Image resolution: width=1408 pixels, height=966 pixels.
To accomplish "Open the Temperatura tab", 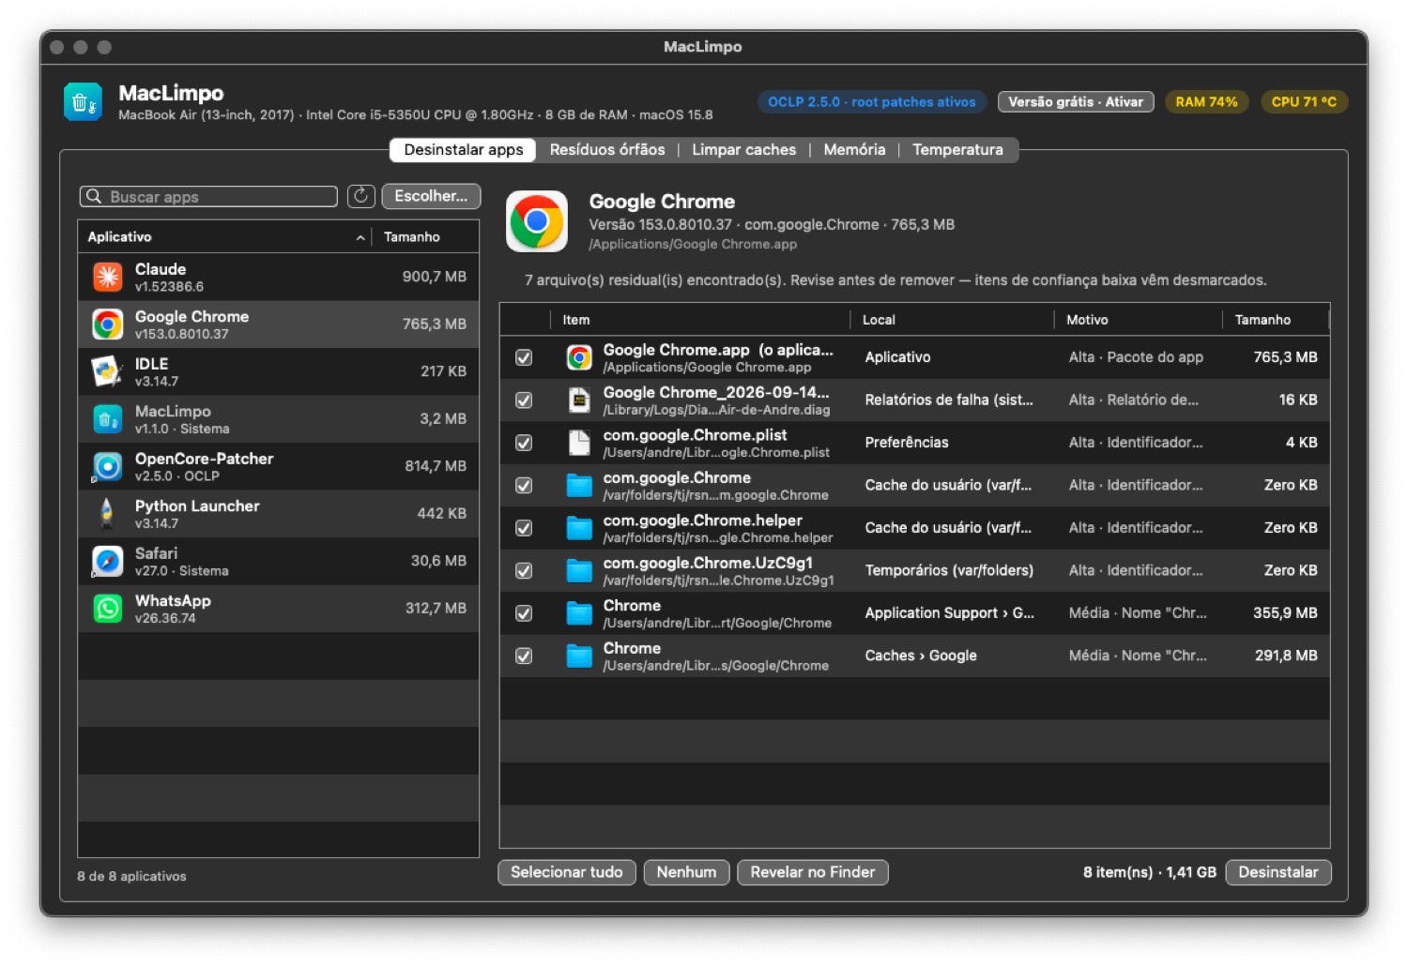I will tap(958, 150).
